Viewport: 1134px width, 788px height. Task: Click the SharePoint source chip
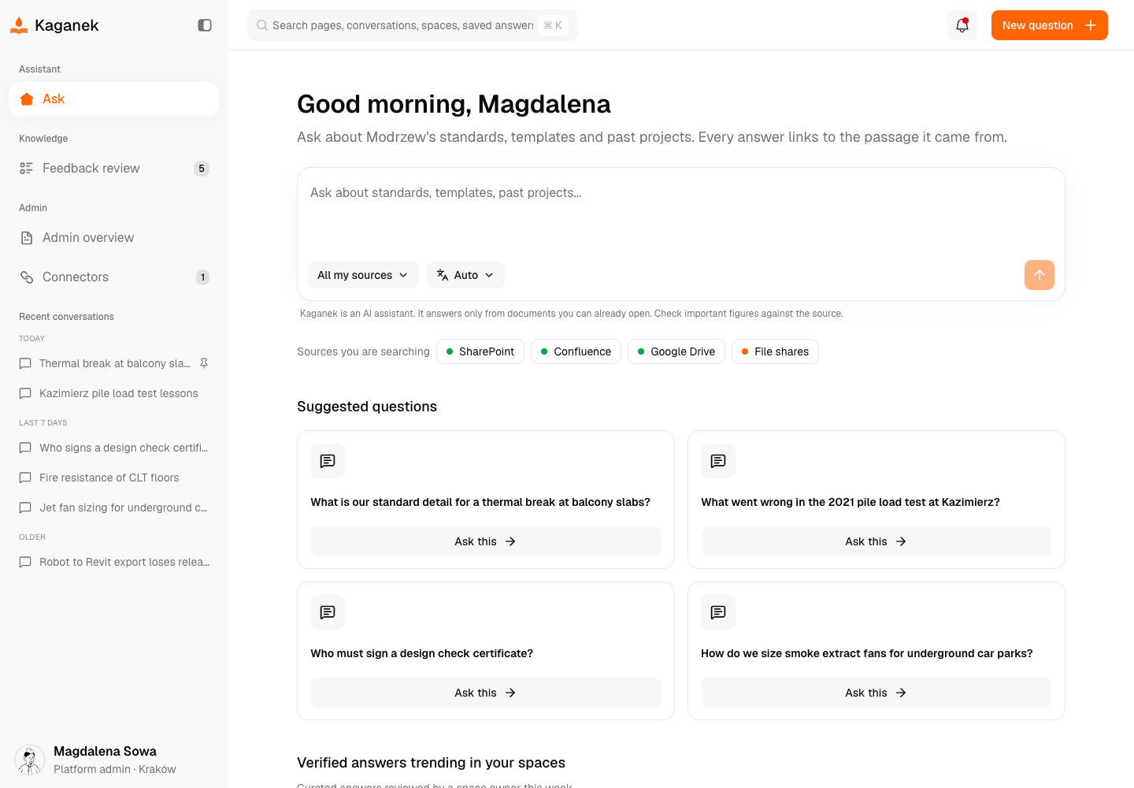(480, 351)
